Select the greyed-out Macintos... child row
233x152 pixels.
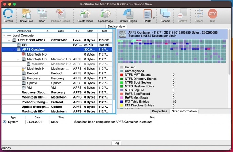click(57, 64)
